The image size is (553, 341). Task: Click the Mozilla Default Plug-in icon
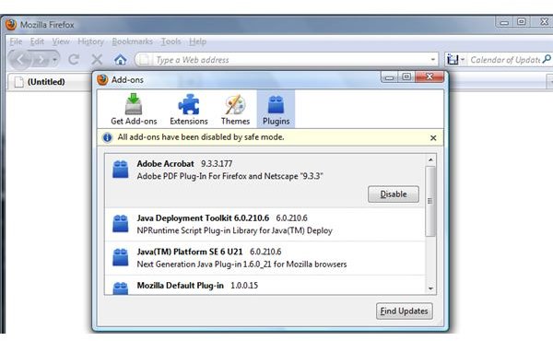(x=120, y=288)
